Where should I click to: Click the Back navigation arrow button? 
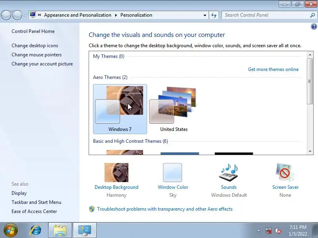coord(6,15)
